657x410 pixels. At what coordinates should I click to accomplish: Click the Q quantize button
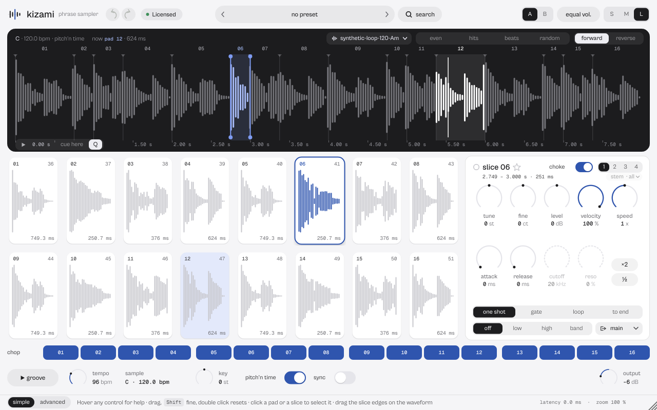pos(95,145)
